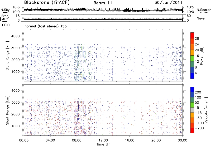Click the 2000 tick in power panel
The width and height of the screenshot is (211, 146).
tap(16, 60)
